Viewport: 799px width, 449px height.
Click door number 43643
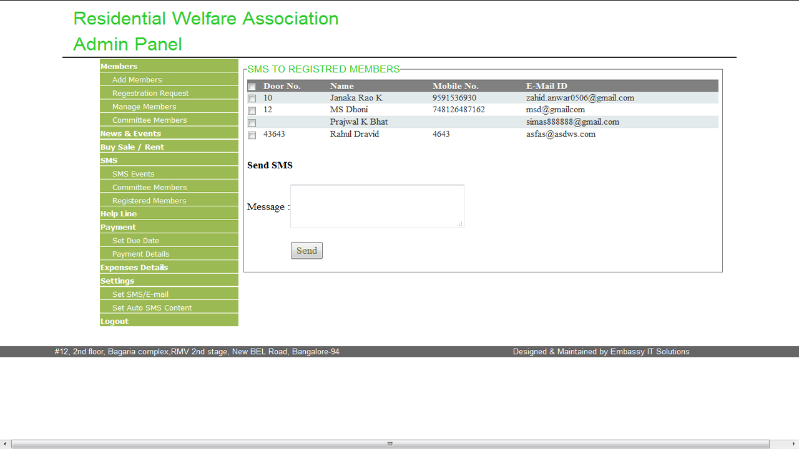(x=274, y=134)
